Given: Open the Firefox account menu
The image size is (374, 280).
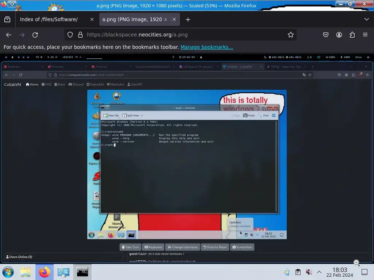Looking at the screenshot, I should (339, 35).
